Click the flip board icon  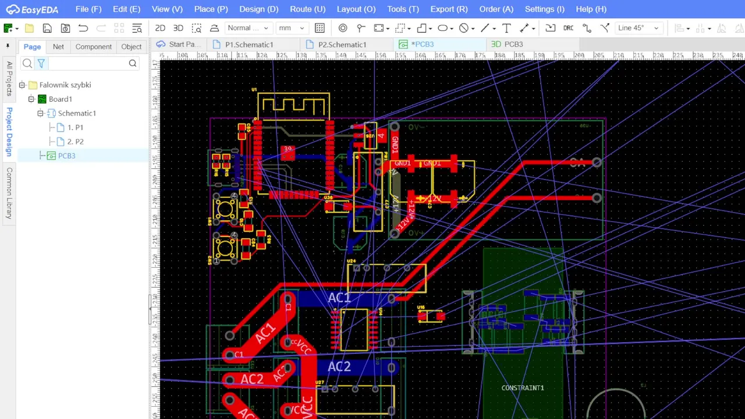click(214, 28)
